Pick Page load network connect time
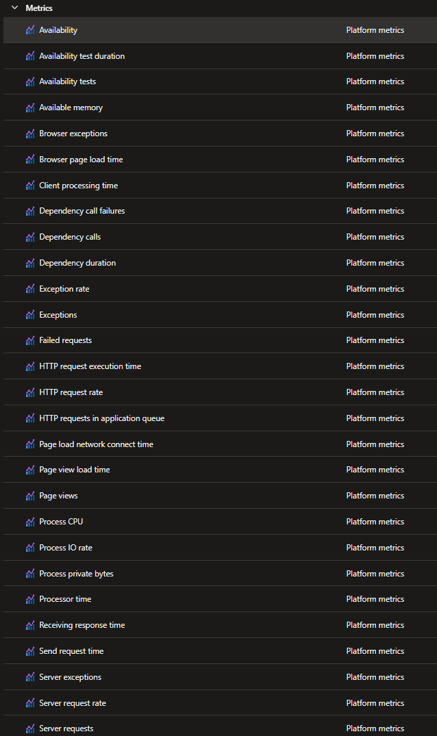Image resolution: width=437 pixels, height=736 pixels. [x=96, y=444]
